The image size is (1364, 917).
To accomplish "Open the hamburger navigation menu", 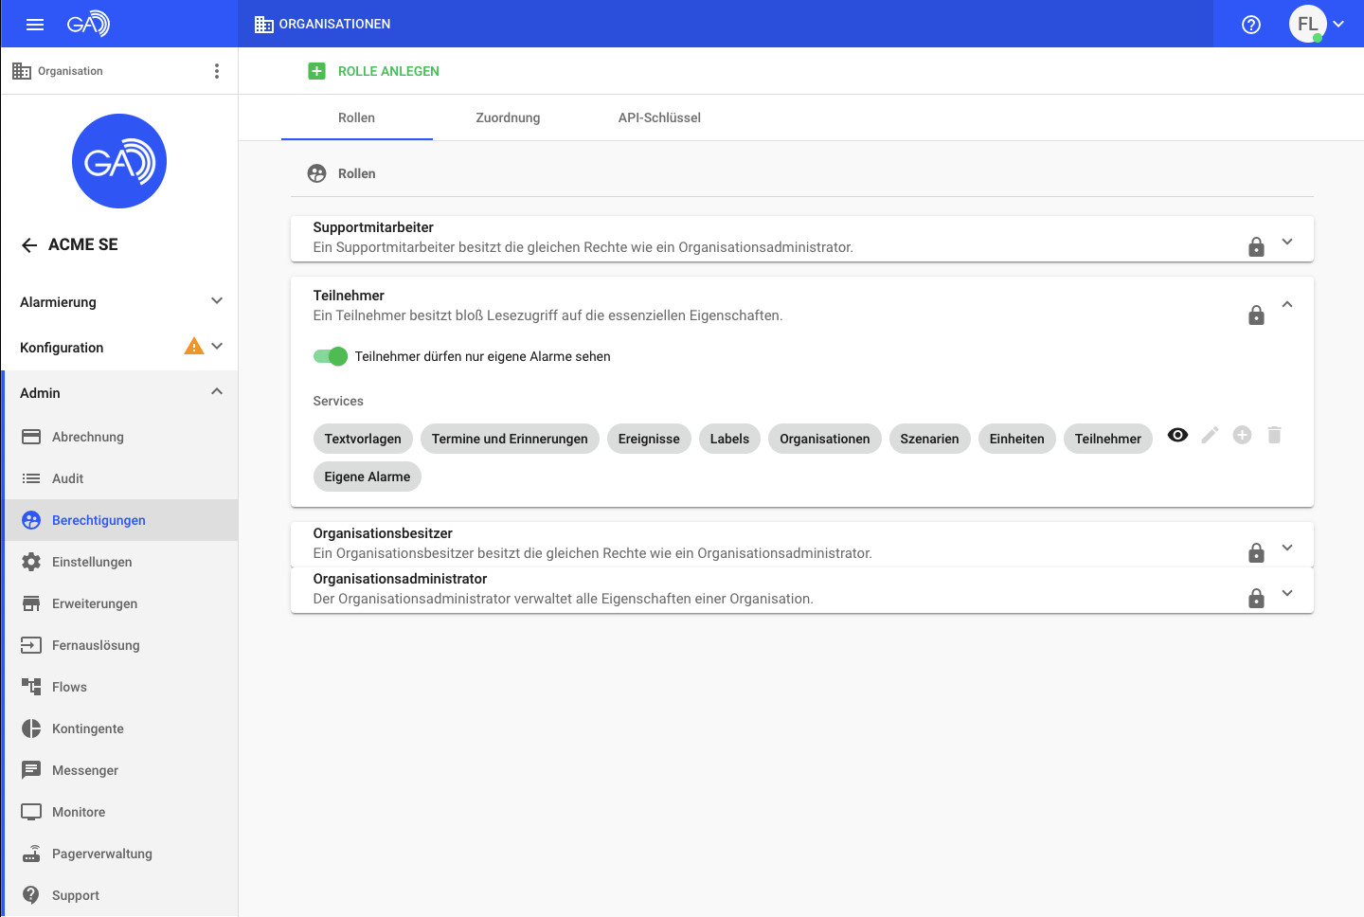I will click(x=35, y=25).
